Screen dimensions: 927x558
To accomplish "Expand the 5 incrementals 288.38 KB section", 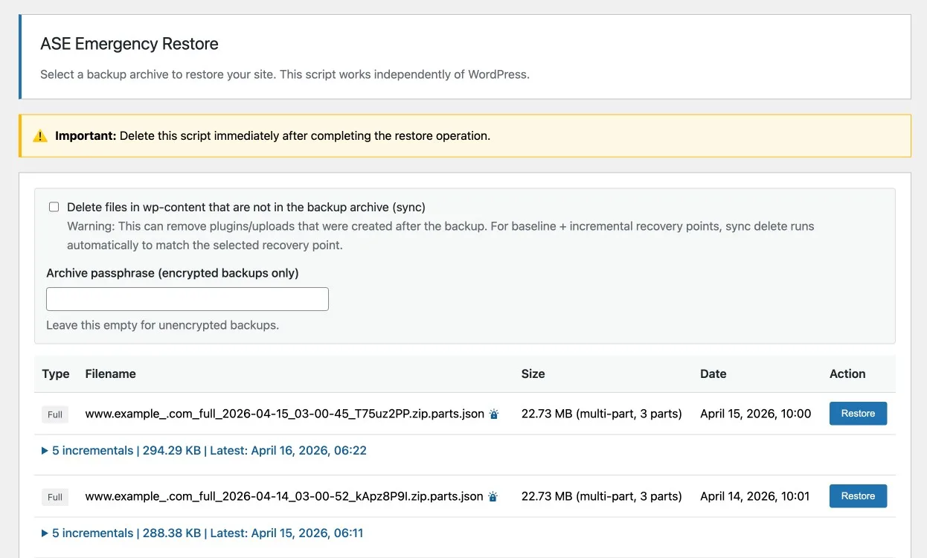I will 202,533.
